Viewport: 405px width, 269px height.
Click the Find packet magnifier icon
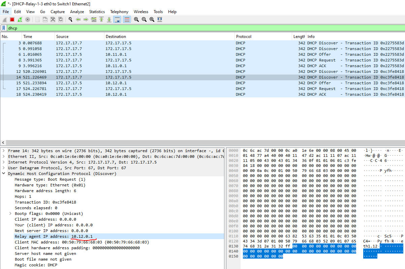point(70,19)
